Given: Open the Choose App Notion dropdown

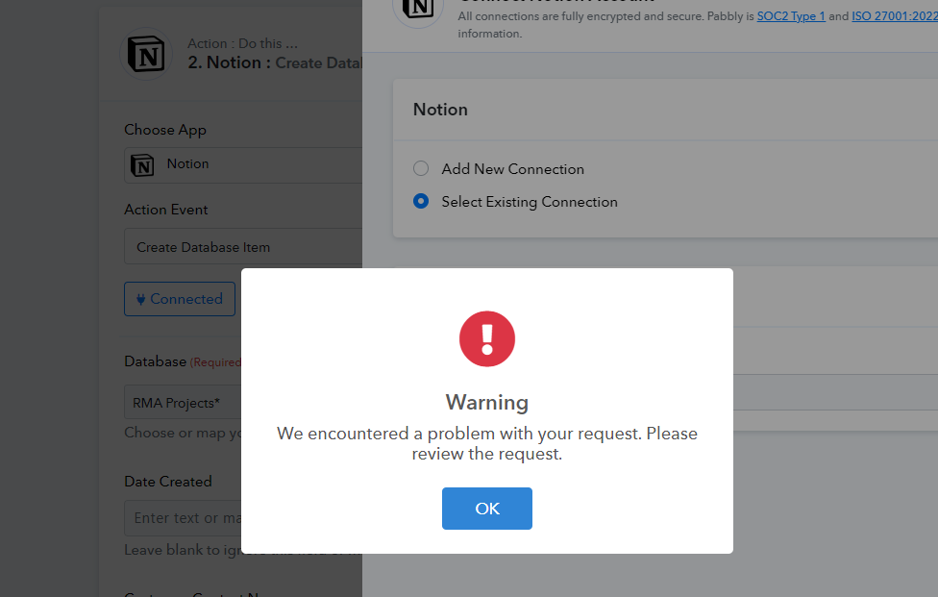Looking at the screenshot, I should (x=243, y=165).
